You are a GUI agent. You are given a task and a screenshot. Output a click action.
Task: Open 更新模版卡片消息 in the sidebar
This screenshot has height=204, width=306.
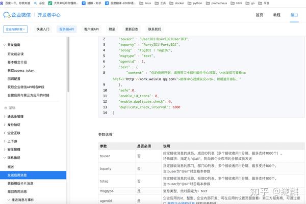[20, 183]
